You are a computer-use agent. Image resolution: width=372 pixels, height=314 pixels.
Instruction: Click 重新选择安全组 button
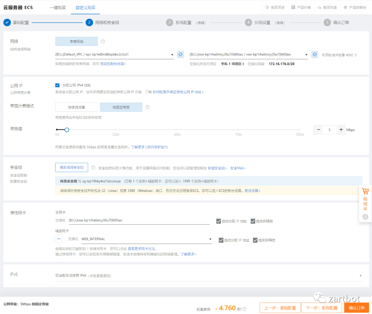(72, 167)
